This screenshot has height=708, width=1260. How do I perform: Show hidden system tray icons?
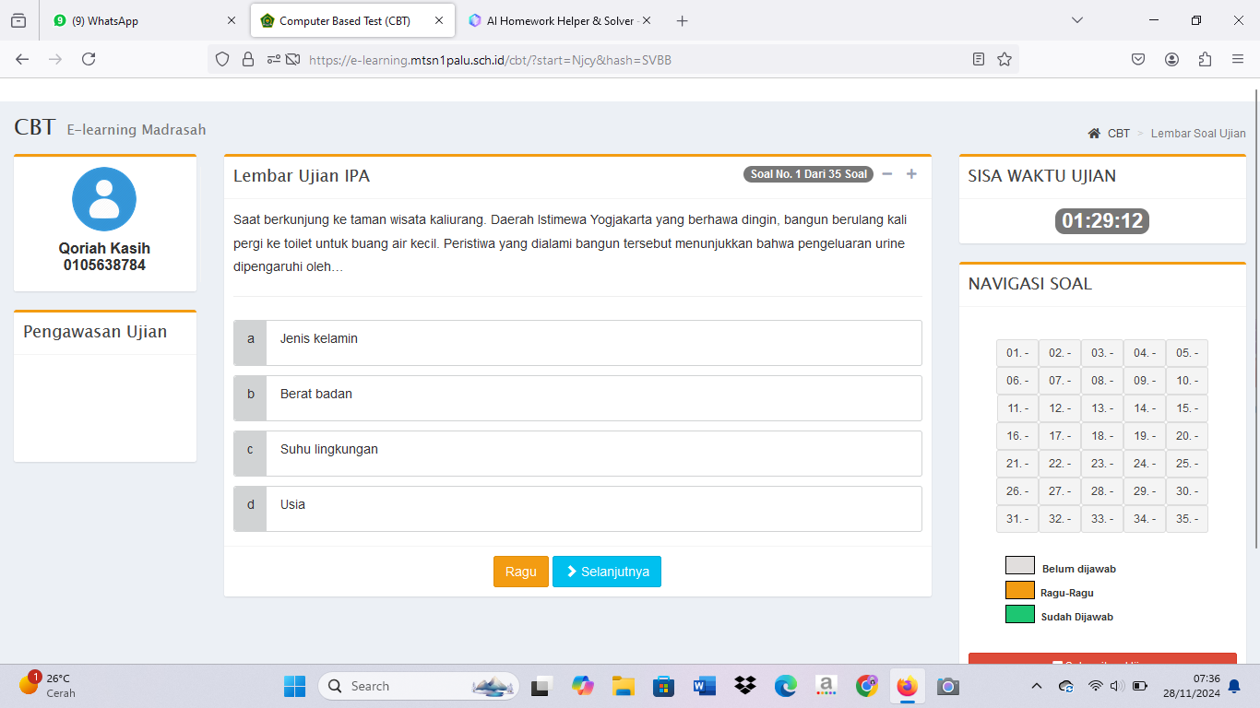pos(1037,686)
